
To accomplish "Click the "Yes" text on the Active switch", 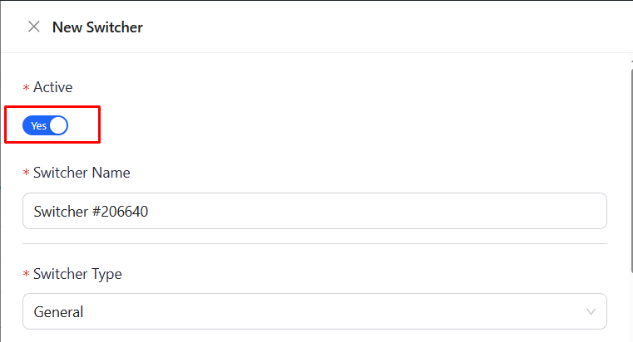I will [x=38, y=126].
